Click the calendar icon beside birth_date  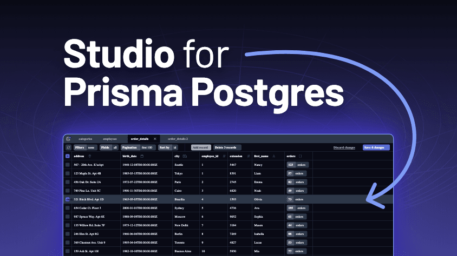tap(142, 156)
